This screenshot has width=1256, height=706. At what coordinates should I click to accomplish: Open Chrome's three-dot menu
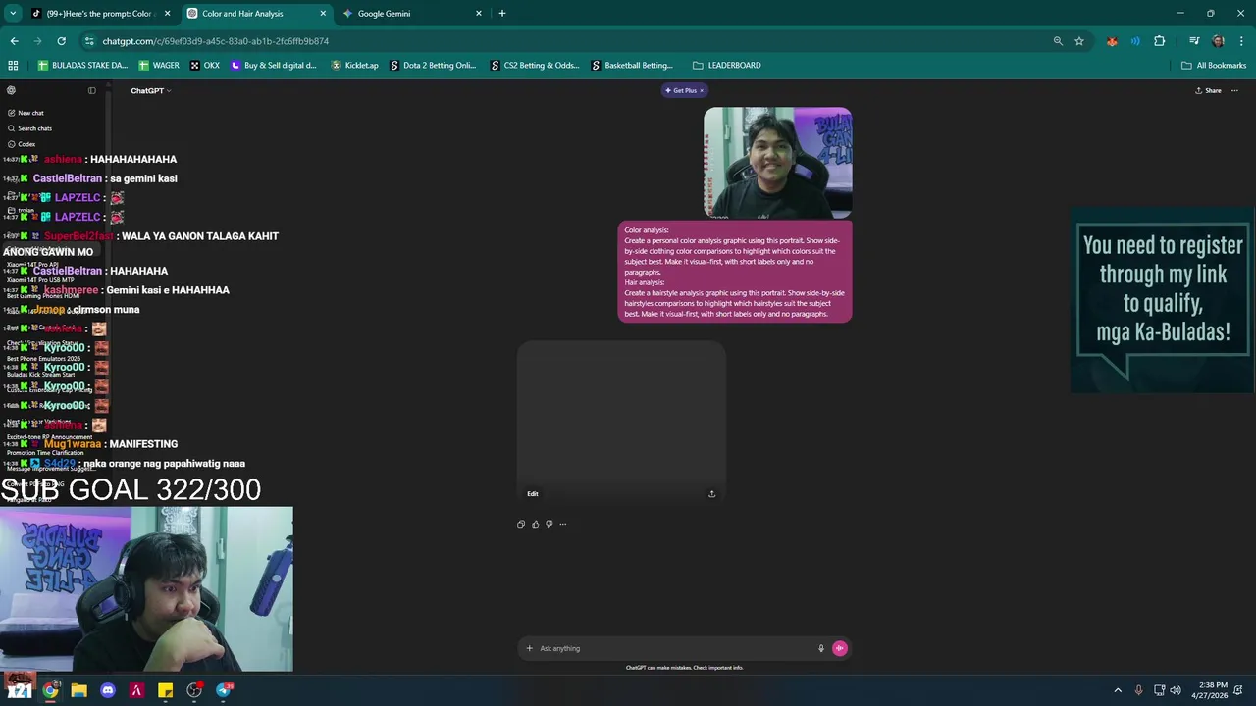tap(1240, 41)
